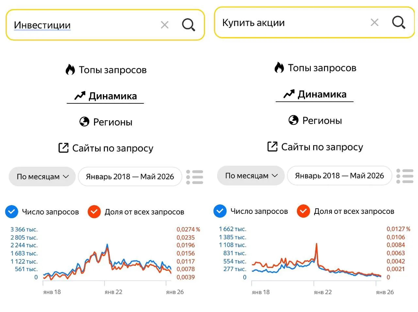This screenshot has height=312, width=418.
Task: Expand the left 'По месяцам' dropdown
Action: coord(42,177)
